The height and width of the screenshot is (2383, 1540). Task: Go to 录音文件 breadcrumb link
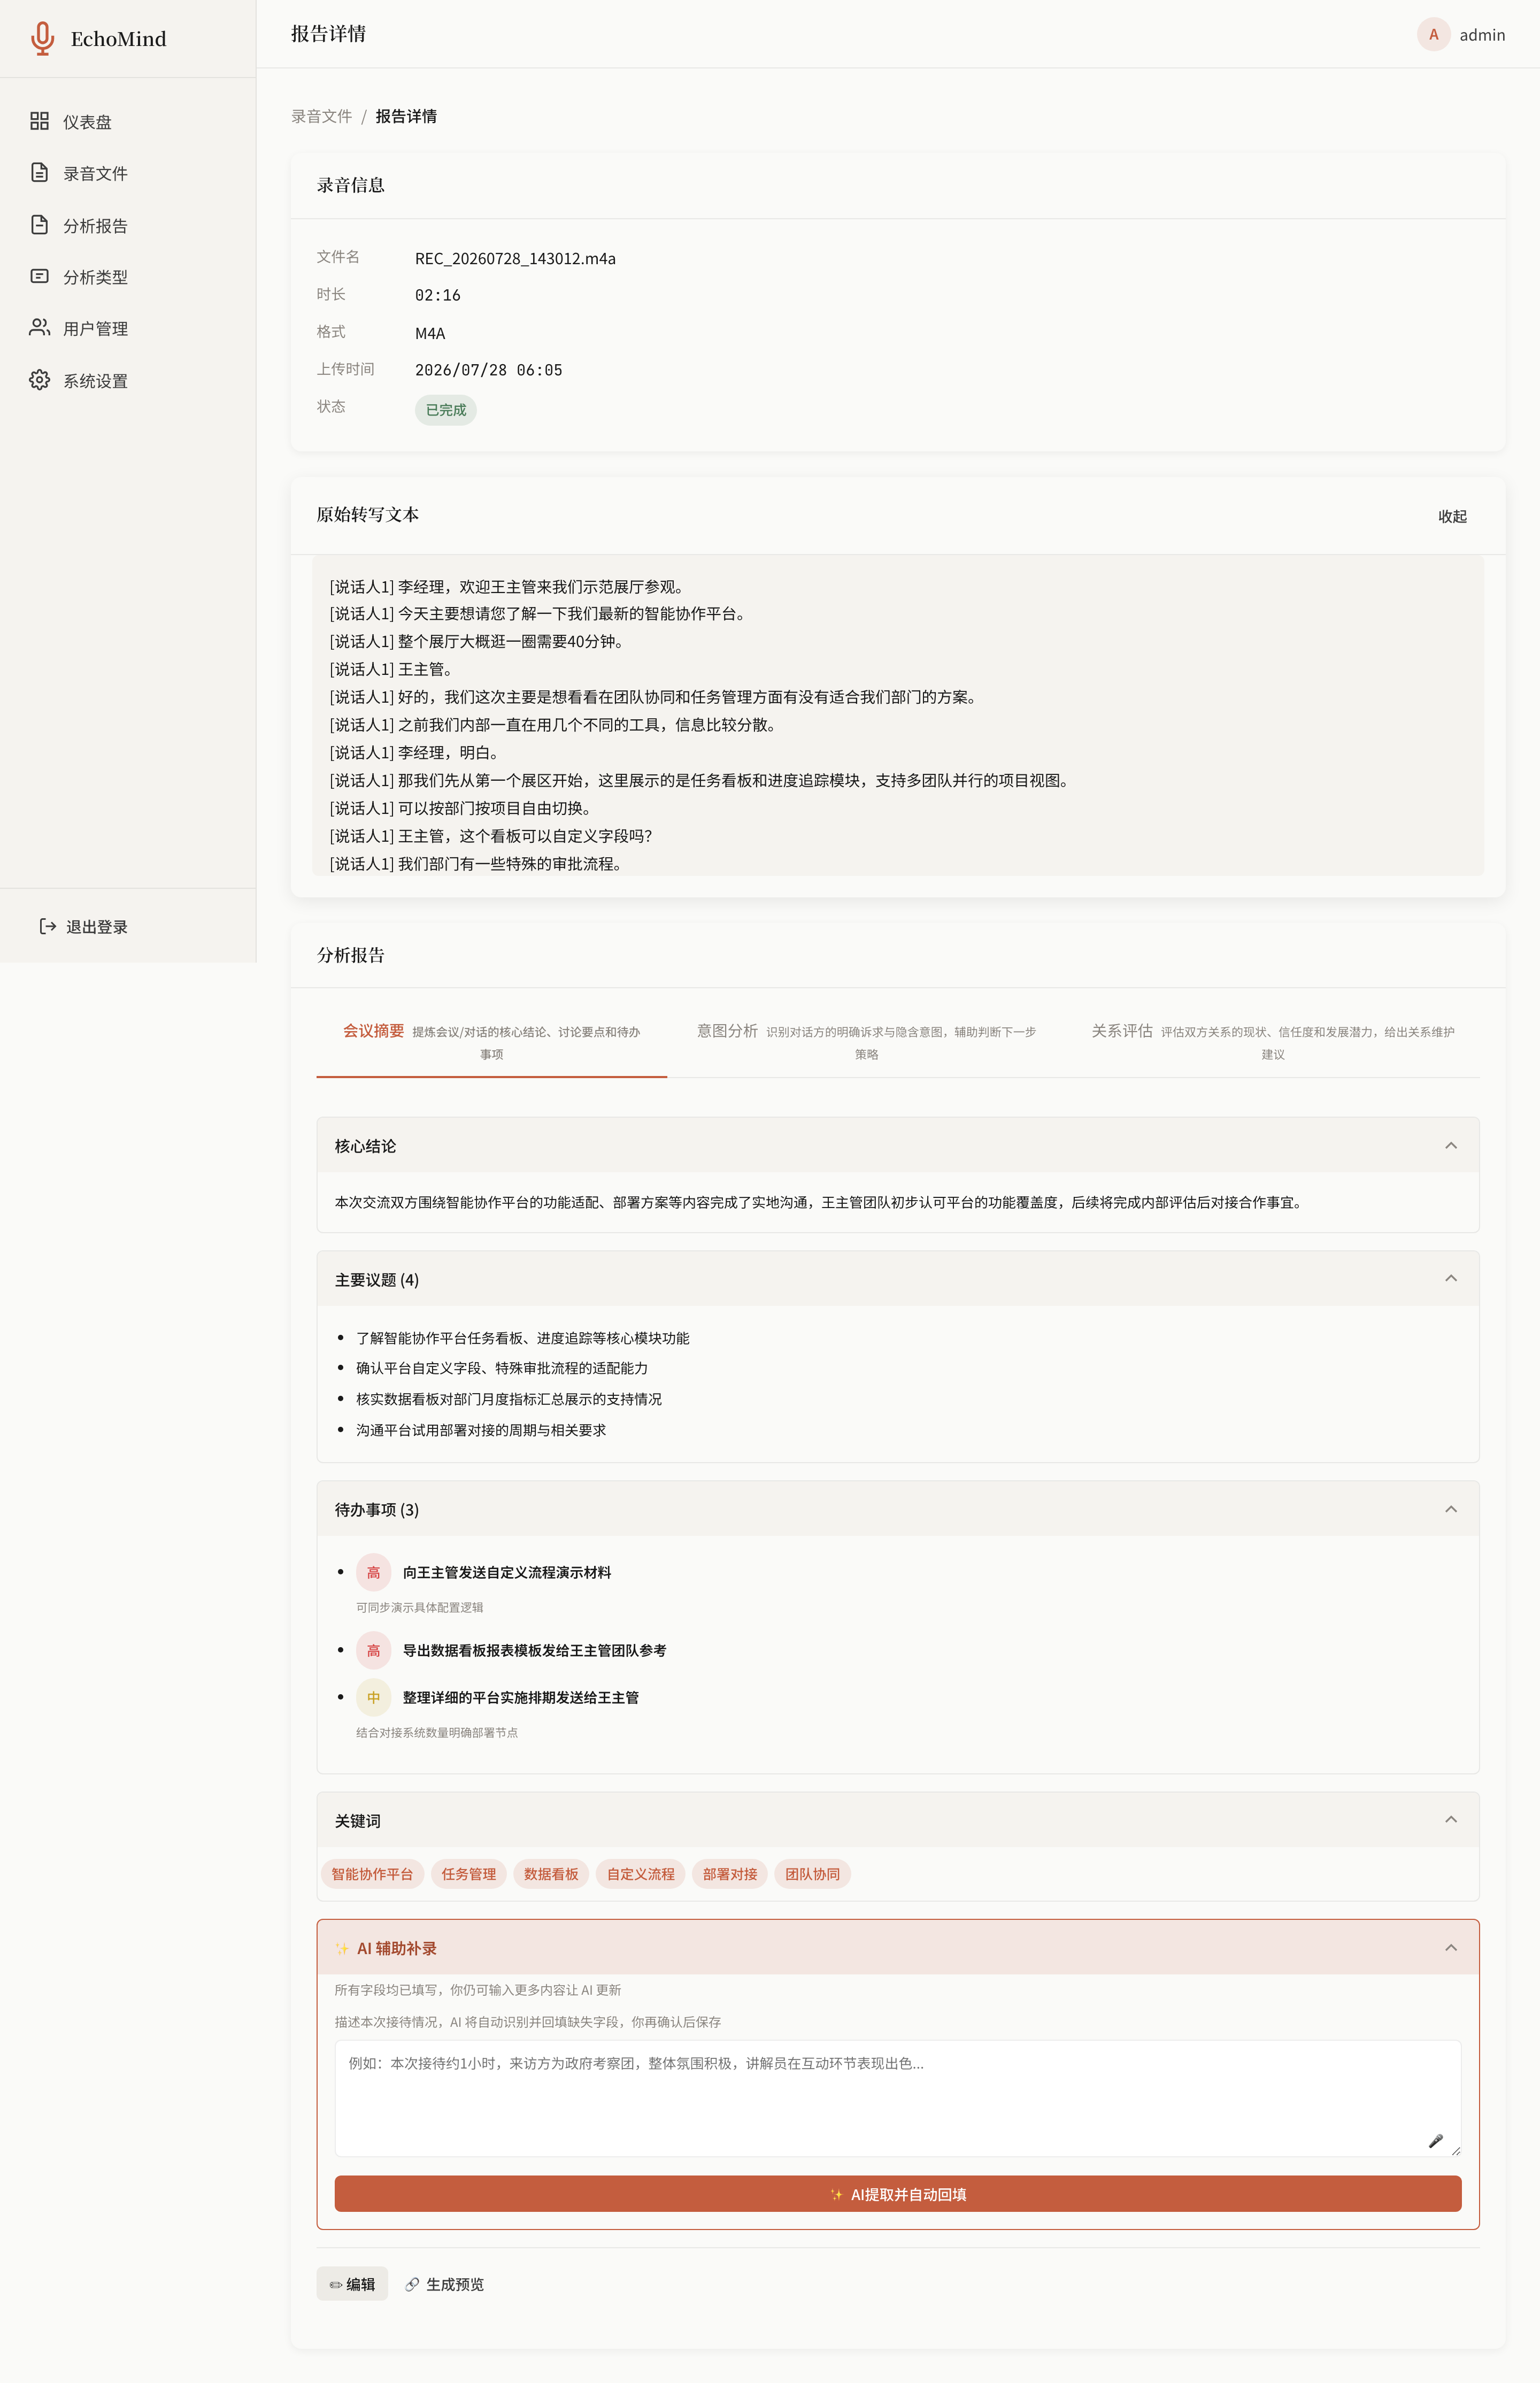321,116
